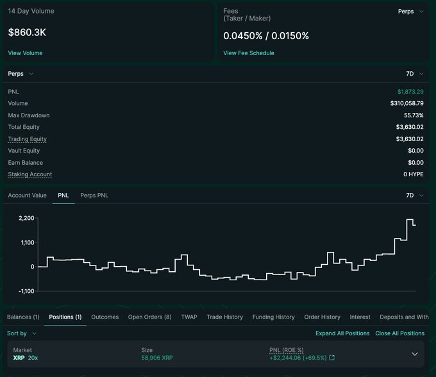The image size is (436, 377).
Task: Click the 2,200 chart axis label
Action: [x=26, y=218]
